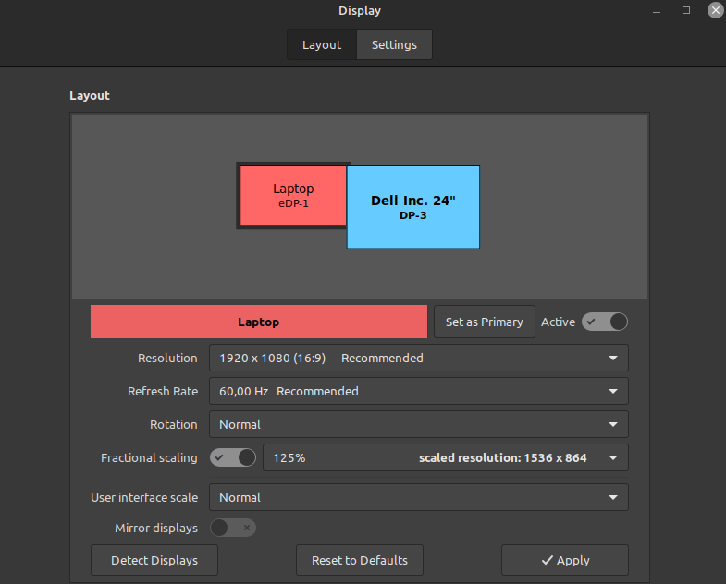Open the 125% scaling dropdown

[x=445, y=457]
